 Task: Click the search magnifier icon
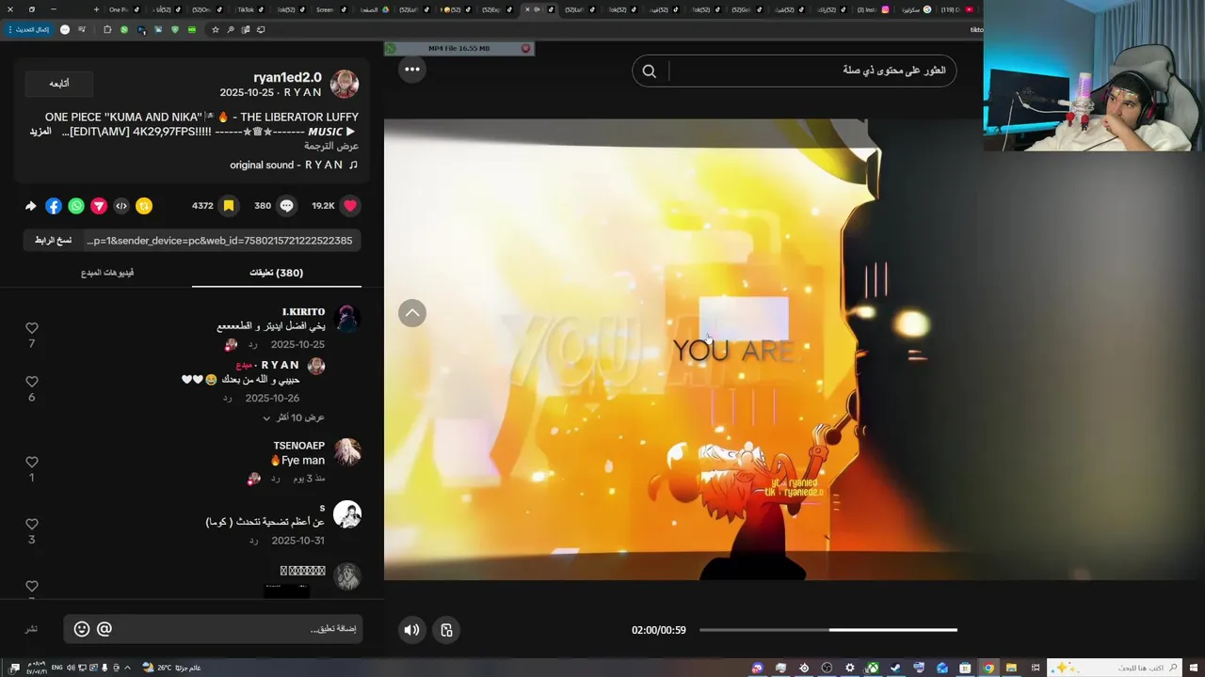649,71
